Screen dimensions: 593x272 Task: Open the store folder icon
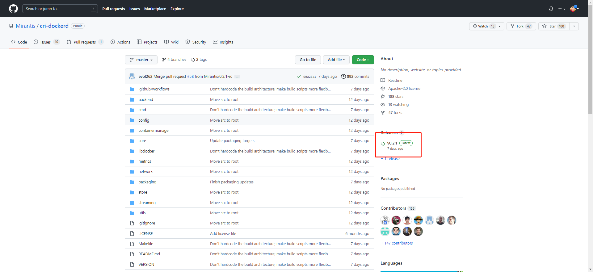point(132,192)
